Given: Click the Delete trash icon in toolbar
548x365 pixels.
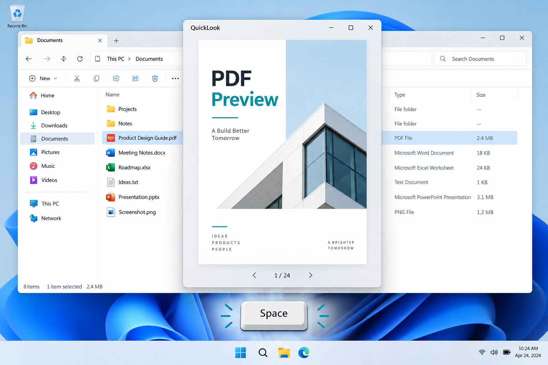Looking at the screenshot, I should 155,78.
